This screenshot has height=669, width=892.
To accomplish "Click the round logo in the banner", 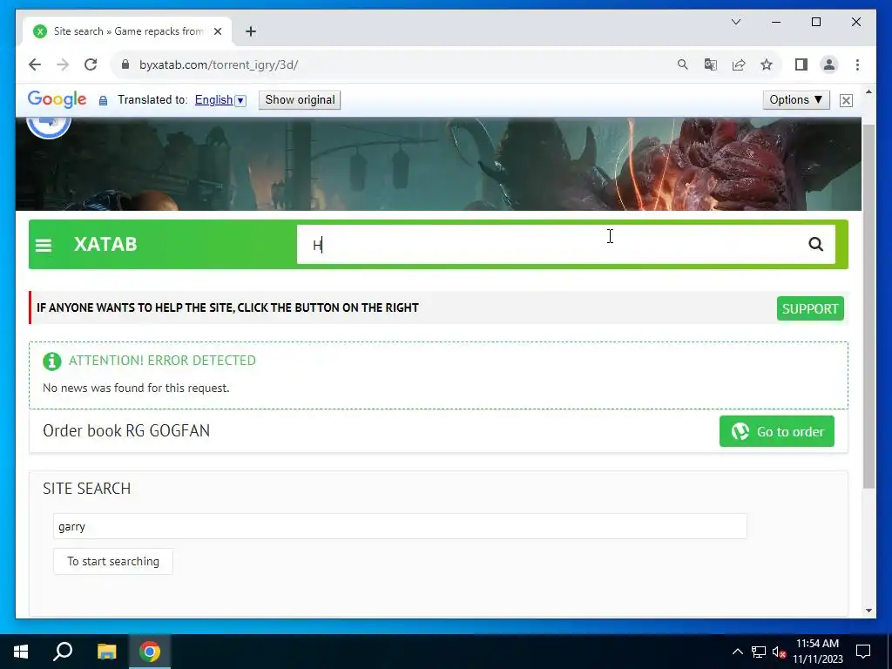I will coord(49,125).
